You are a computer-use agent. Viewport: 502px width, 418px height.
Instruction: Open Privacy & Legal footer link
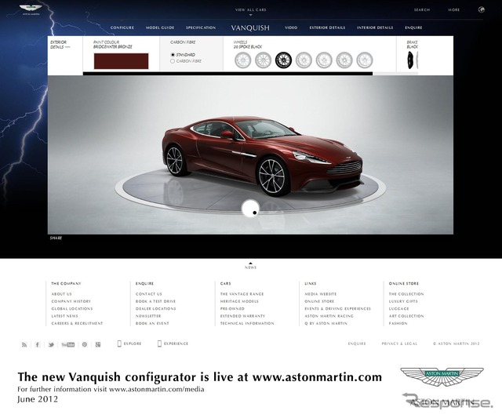399,343
